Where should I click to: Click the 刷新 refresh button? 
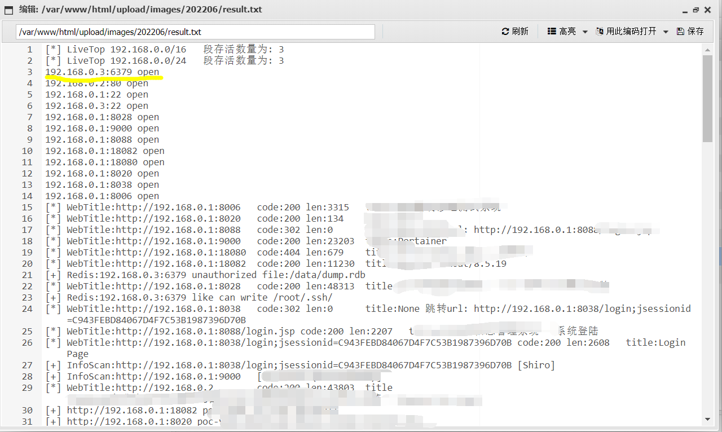[515, 32]
